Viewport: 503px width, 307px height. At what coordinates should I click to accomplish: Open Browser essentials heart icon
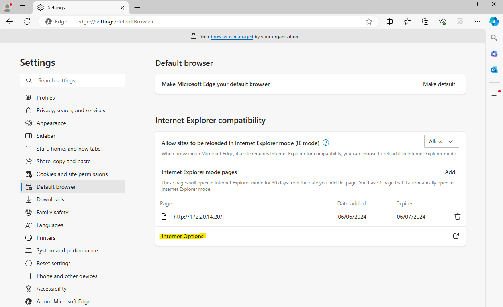[442, 22]
